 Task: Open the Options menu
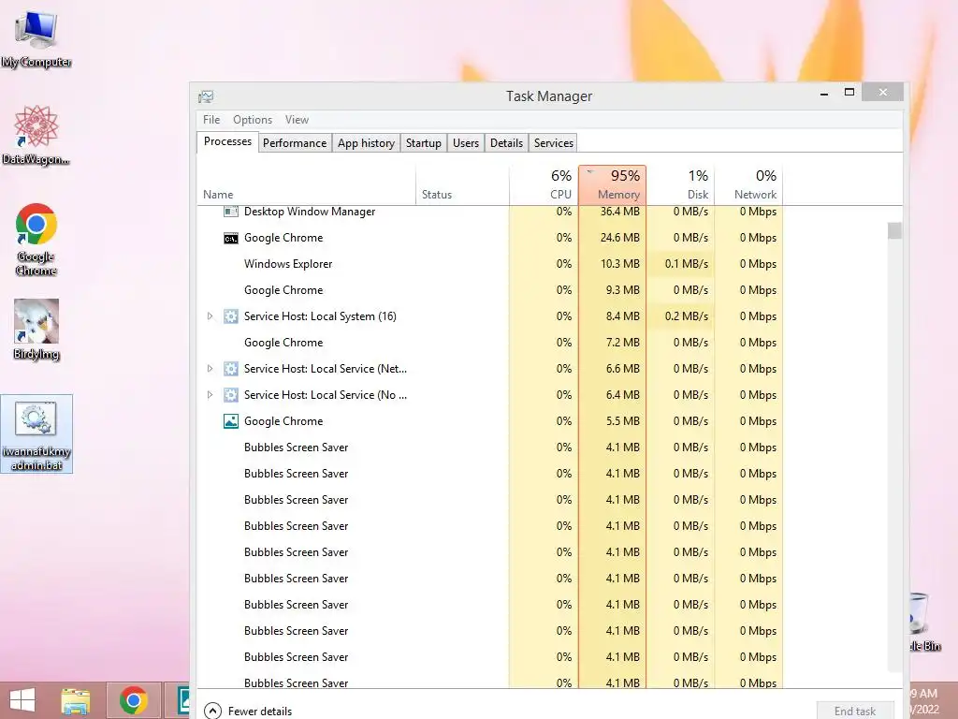(253, 120)
